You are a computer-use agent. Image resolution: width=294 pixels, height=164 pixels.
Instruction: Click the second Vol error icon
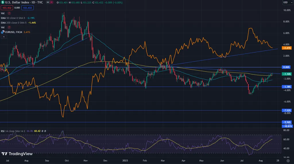point(9,27)
